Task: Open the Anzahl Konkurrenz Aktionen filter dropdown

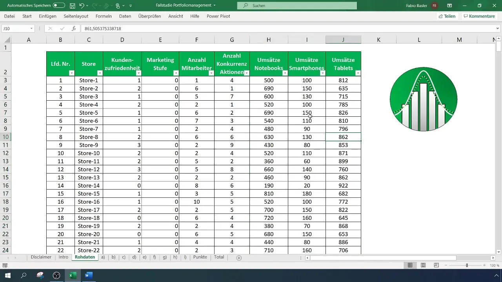Action: 246,73
